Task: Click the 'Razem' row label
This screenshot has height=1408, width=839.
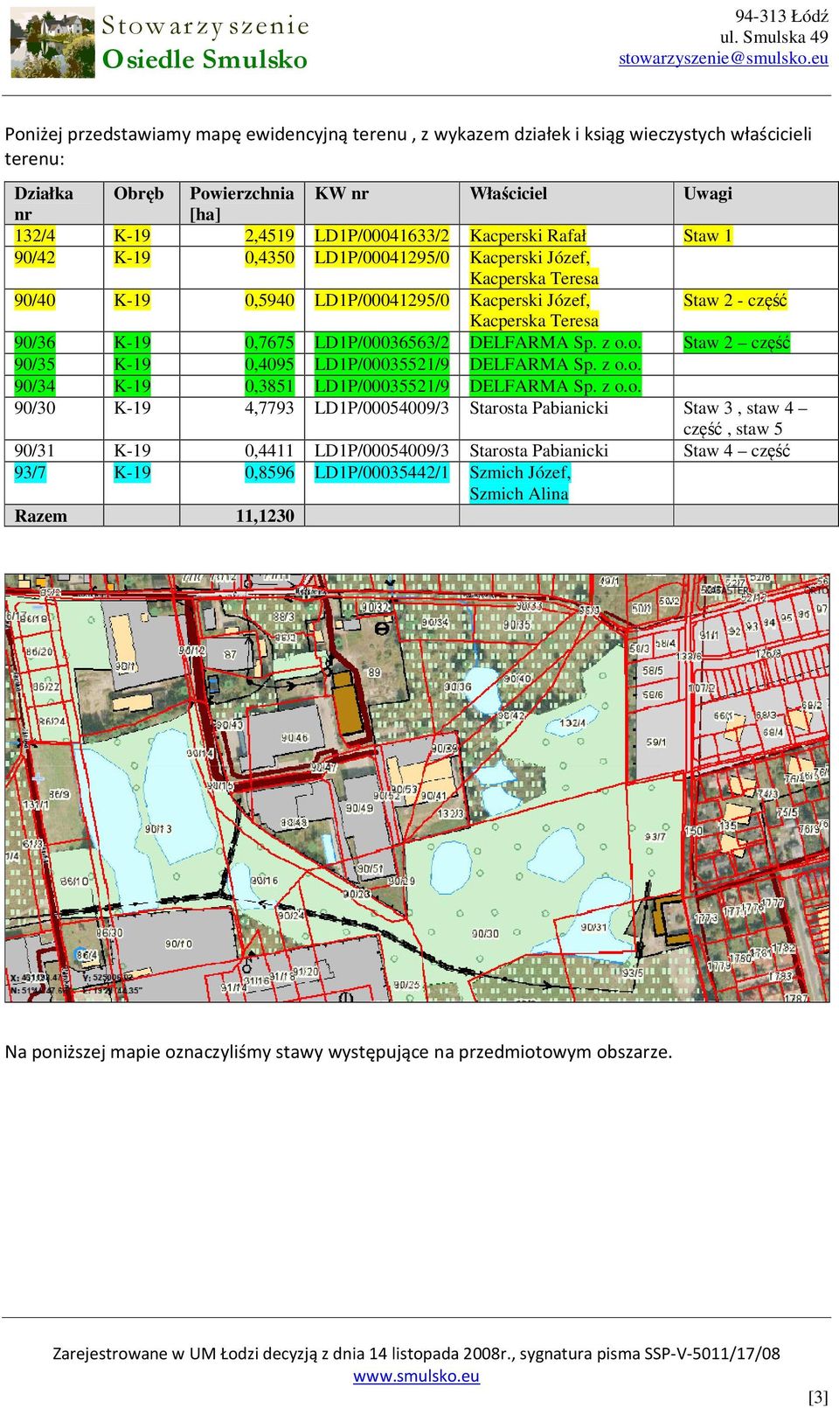Action: point(41,516)
